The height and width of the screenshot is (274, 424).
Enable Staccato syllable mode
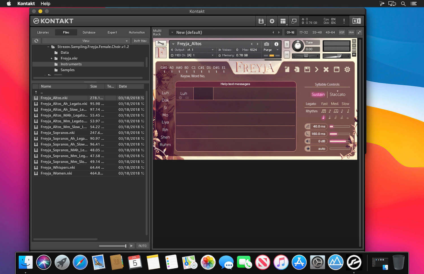coord(338,94)
